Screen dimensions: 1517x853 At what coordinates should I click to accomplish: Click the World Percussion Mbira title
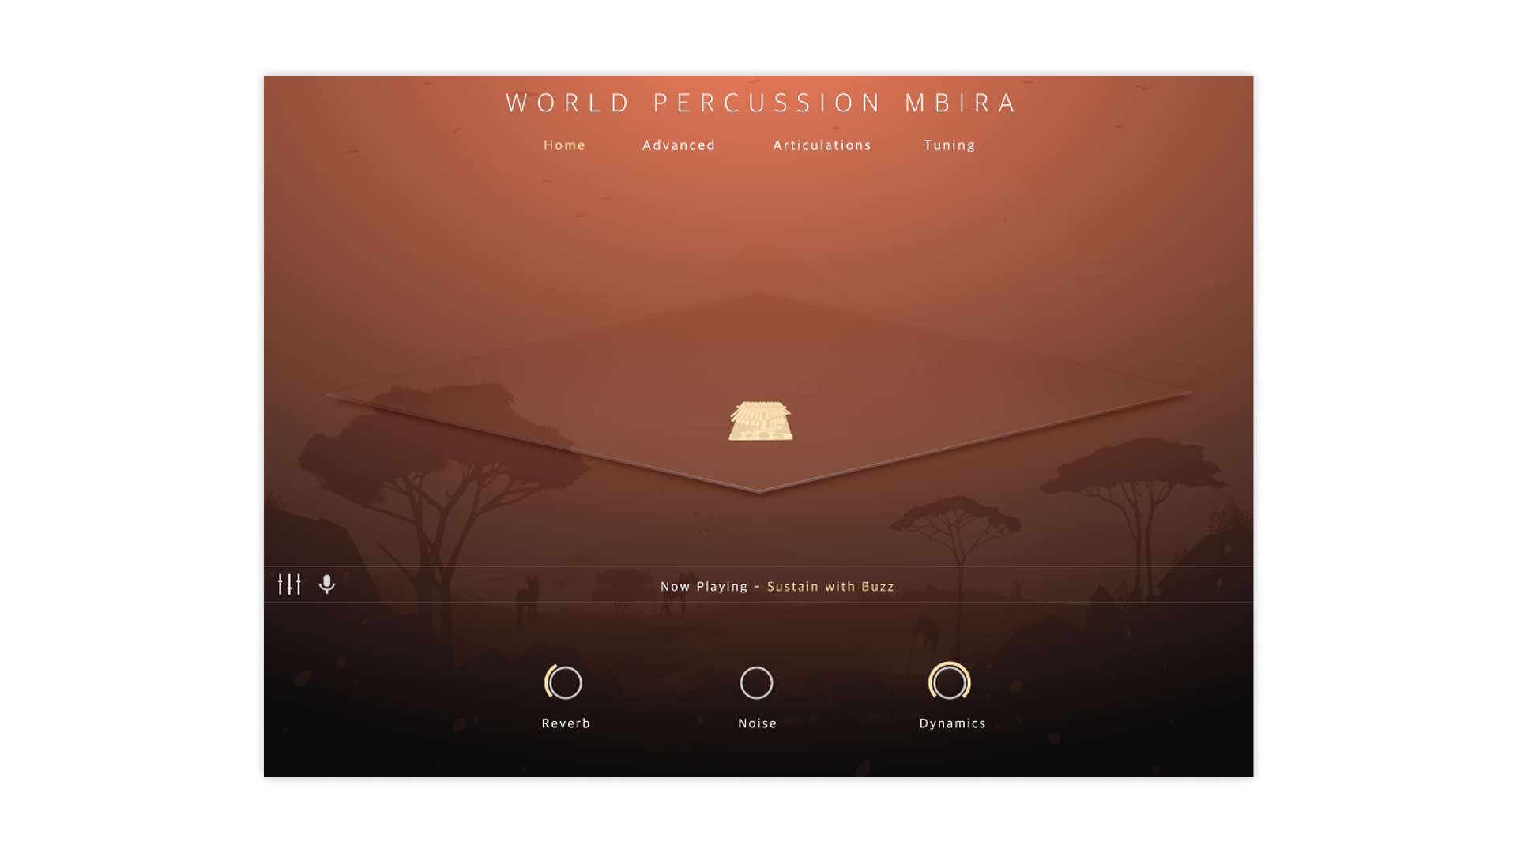pos(760,103)
